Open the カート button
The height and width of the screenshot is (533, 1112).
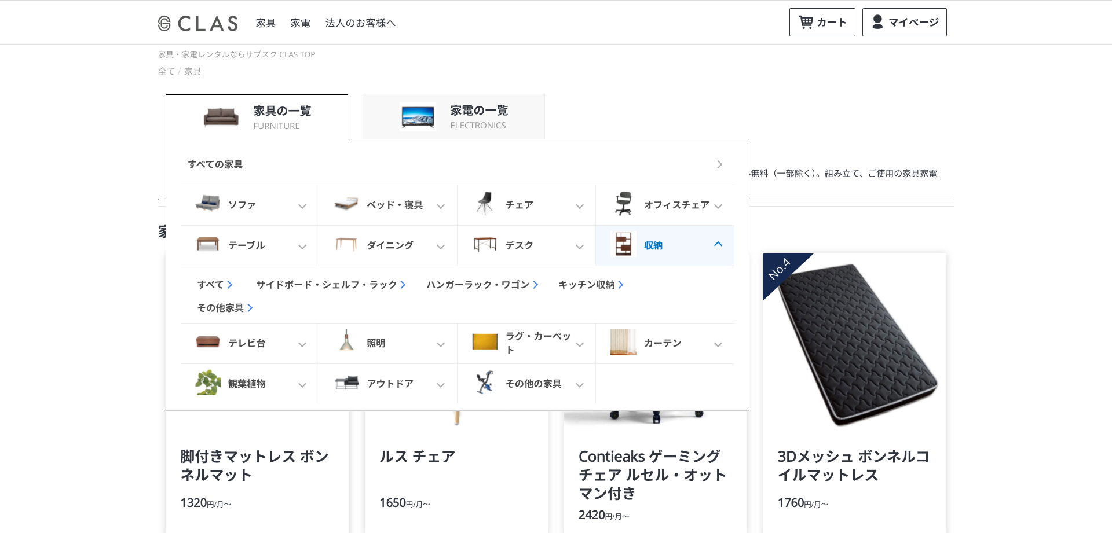click(822, 22)
